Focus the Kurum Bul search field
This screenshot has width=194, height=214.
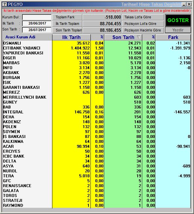click(37, 17)
